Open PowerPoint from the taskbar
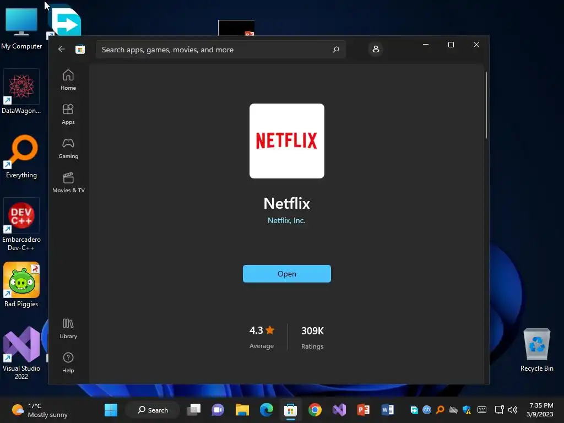The image size is (564, 423). pos(364,410)
